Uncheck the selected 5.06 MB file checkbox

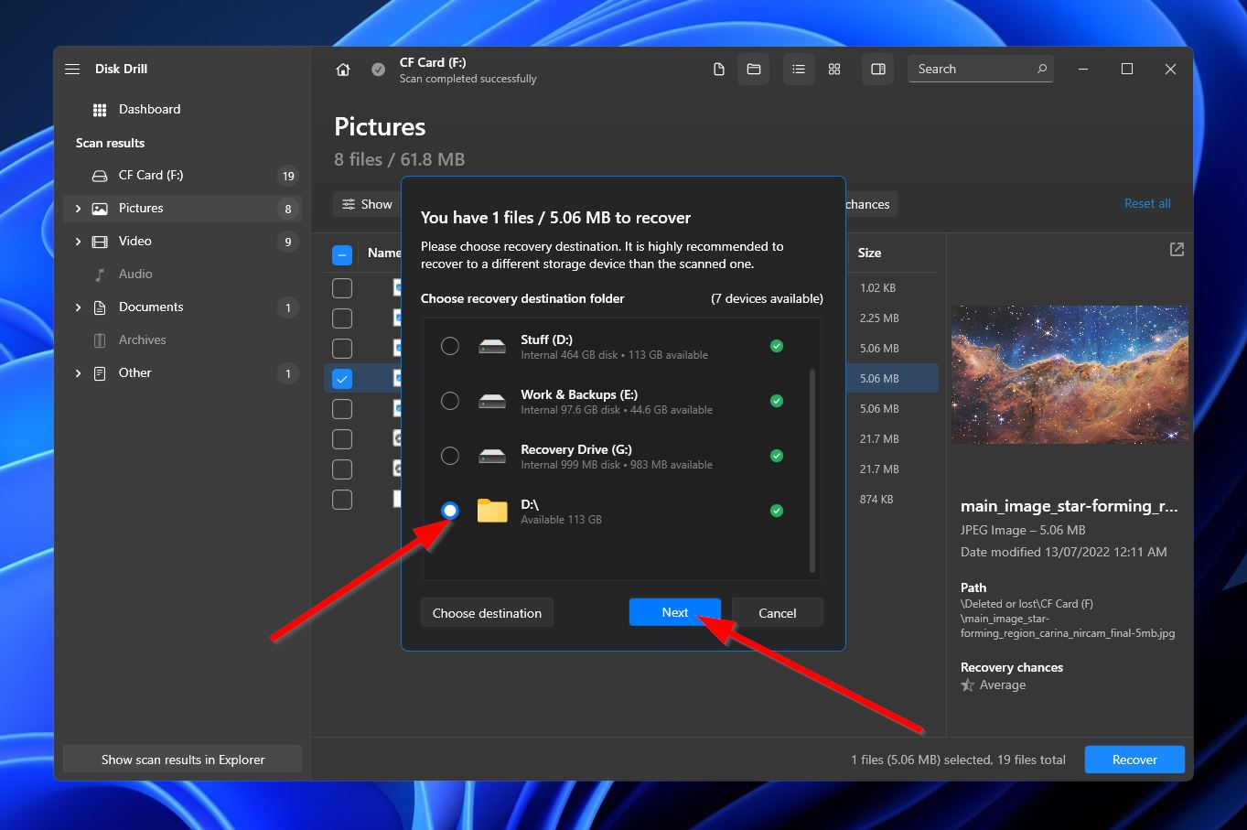pos(341,378)
